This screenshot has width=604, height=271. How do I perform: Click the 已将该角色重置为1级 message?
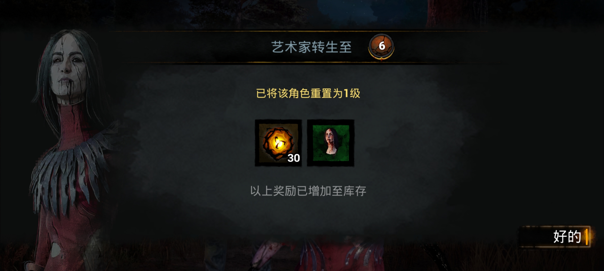(x=308, y=93)
